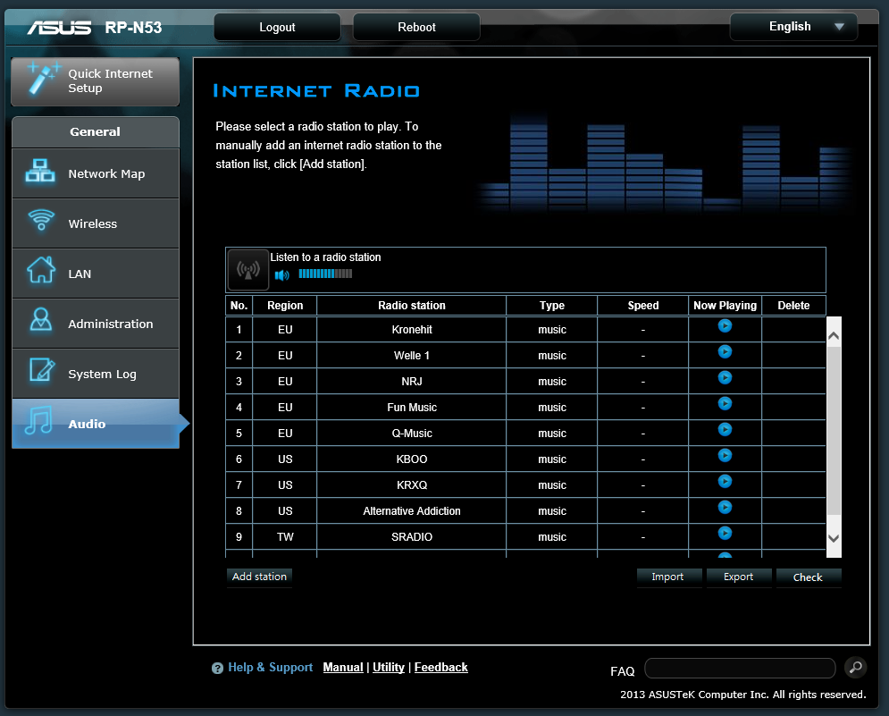Click the ASUS logo
Image resolution: width=889 pixels, height=716 pixels.
point(59,27)
